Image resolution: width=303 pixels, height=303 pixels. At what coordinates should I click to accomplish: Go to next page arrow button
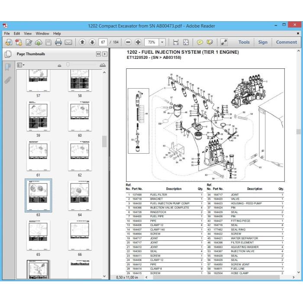pyautogui.click(x=92, y=42)
